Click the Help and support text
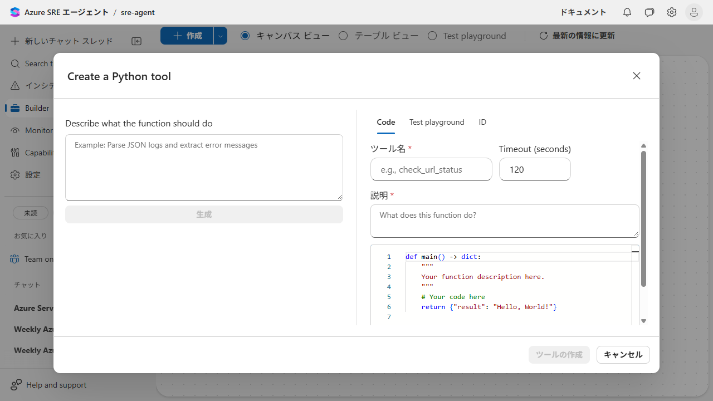The image size is (713, 401). [x=56, y=385]
